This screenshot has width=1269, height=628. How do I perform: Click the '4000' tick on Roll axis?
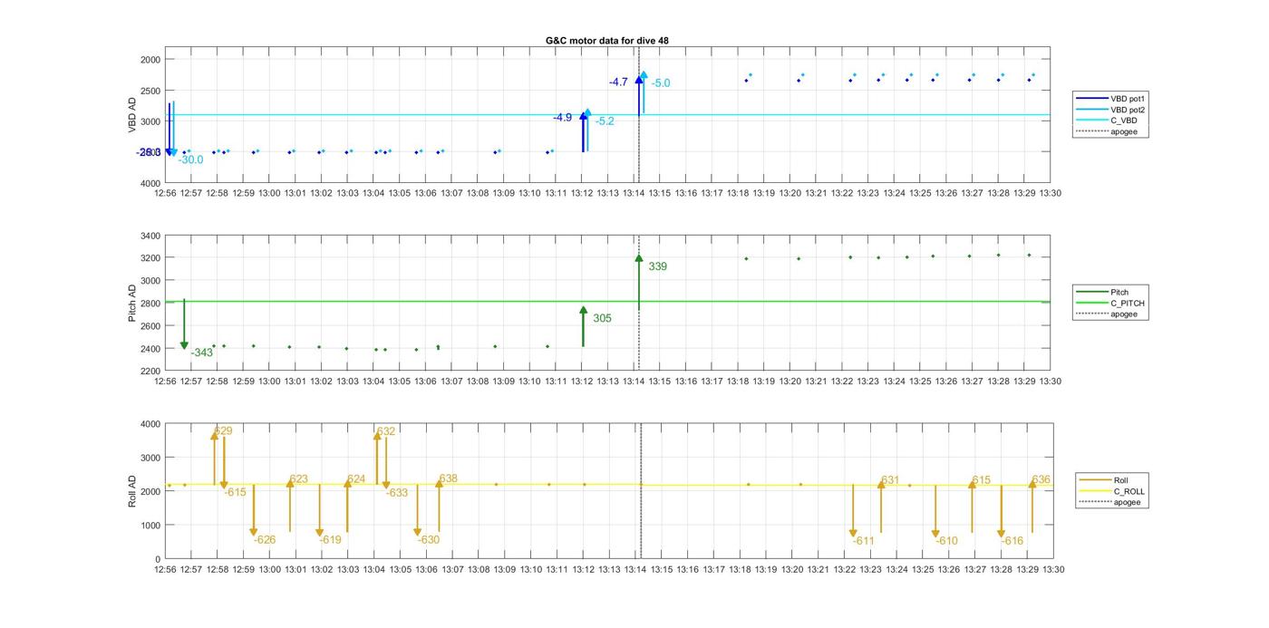tap(151, 424)
